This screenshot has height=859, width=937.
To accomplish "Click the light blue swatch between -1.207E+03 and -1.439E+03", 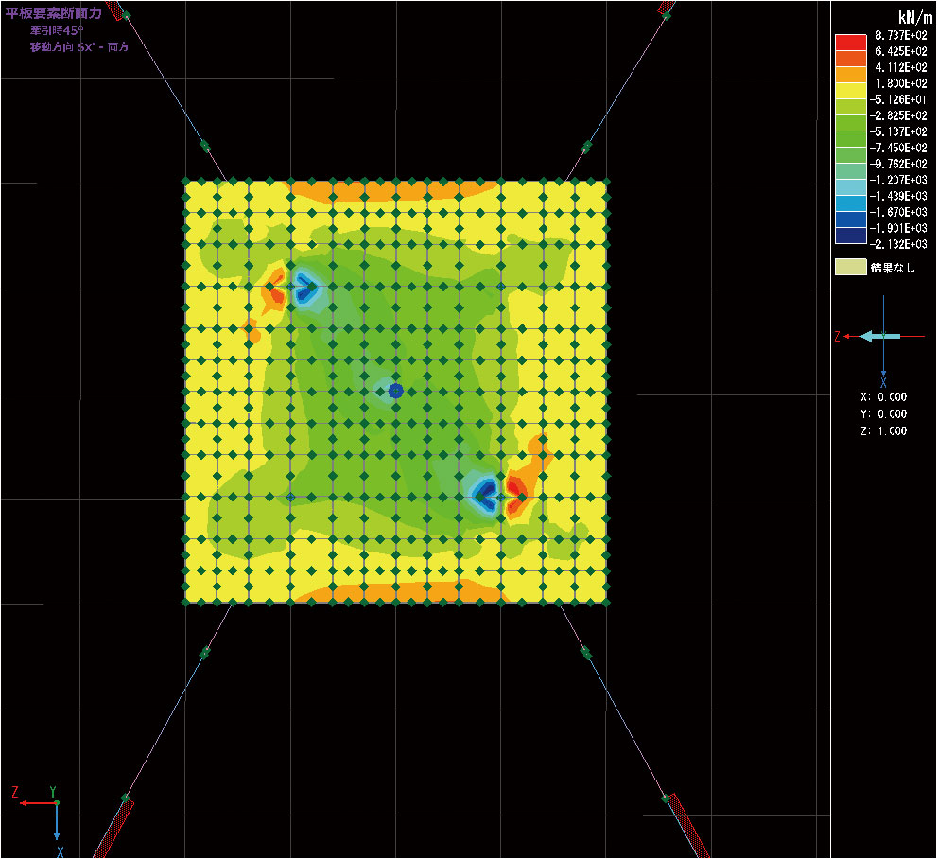I will click(x=850, y=187).
